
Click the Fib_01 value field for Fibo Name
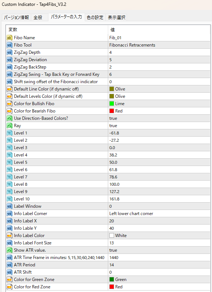pos(159,38)
